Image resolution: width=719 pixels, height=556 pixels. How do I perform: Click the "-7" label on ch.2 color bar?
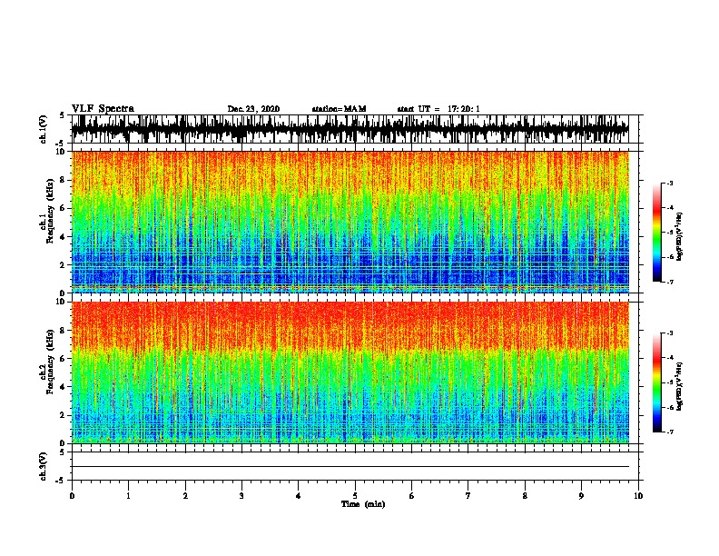pos(670,432)
